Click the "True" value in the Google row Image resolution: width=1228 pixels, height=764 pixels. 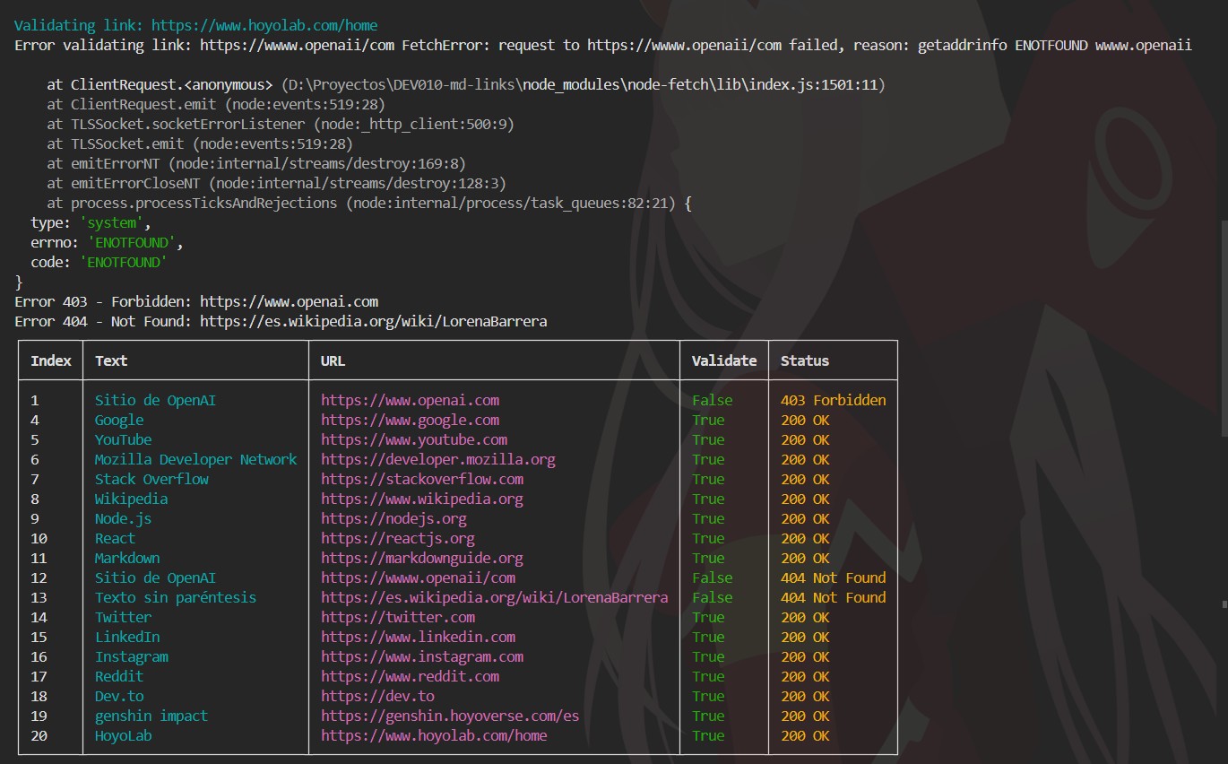[708, 420]
